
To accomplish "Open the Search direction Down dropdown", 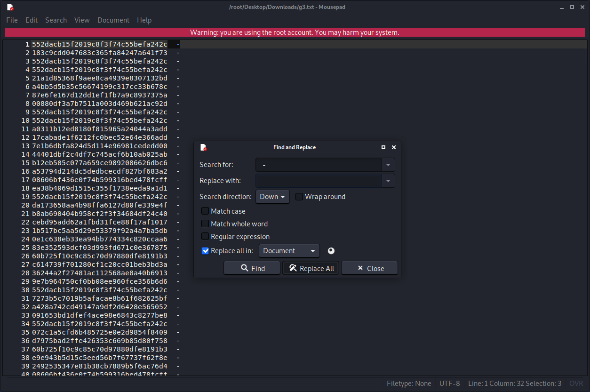I will coord(272,197).
